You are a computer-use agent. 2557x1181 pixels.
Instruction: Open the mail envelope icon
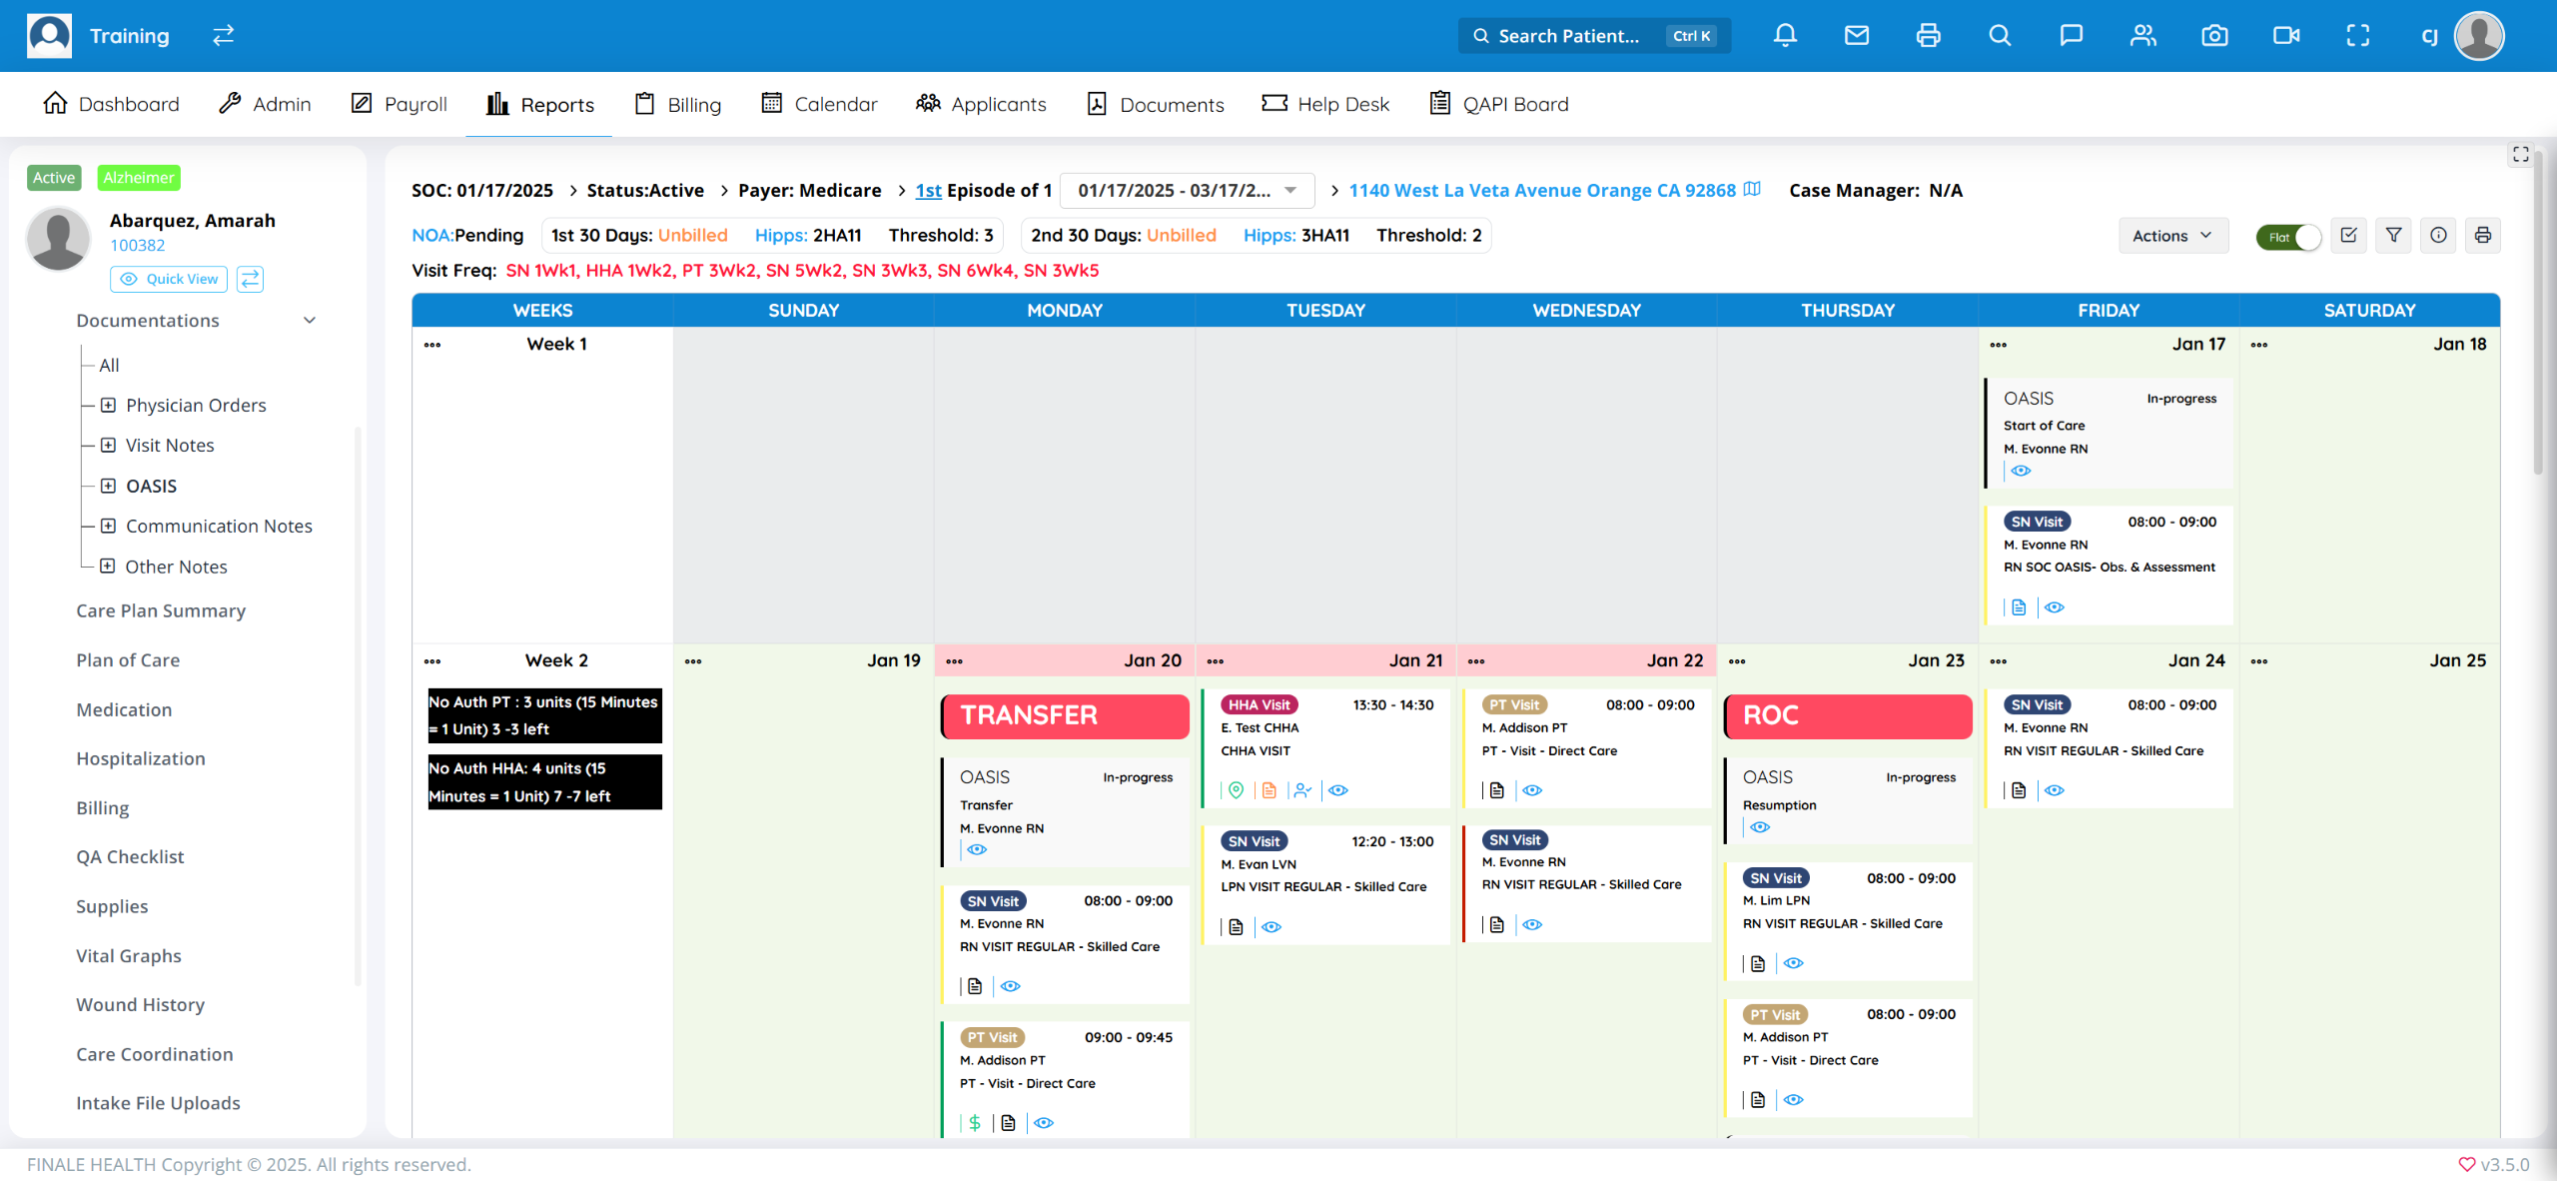[1857, 36]
